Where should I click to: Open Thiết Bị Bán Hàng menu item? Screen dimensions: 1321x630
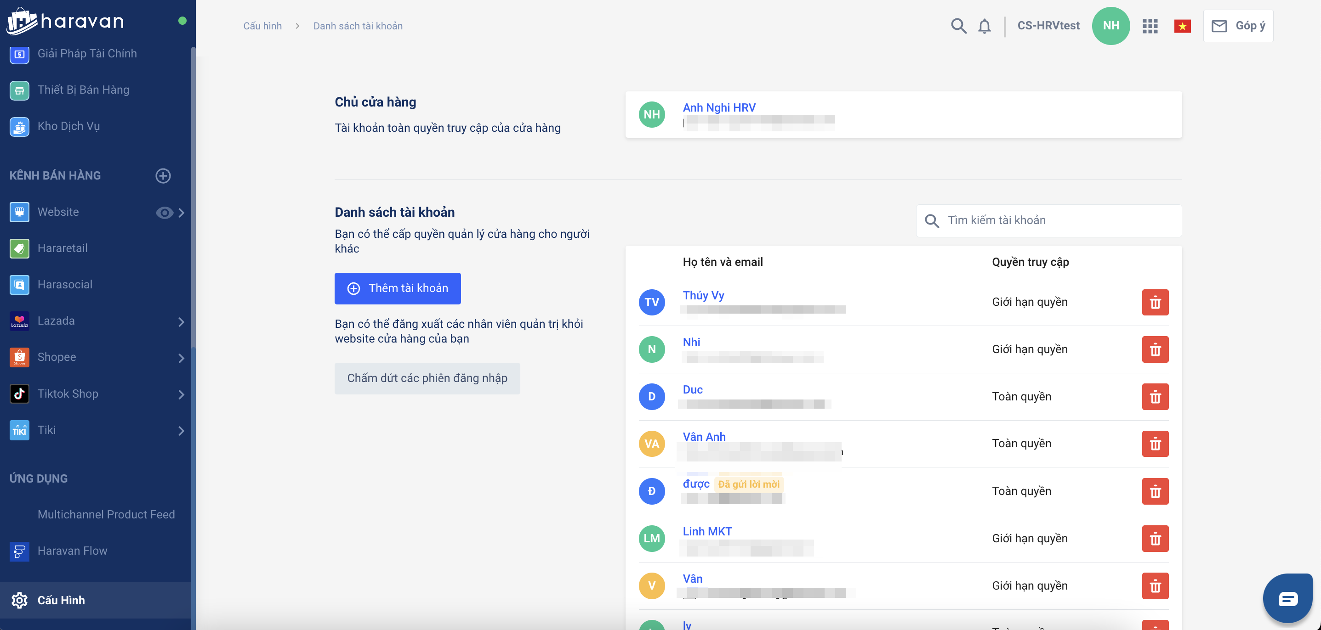click(x=83, y=90)
